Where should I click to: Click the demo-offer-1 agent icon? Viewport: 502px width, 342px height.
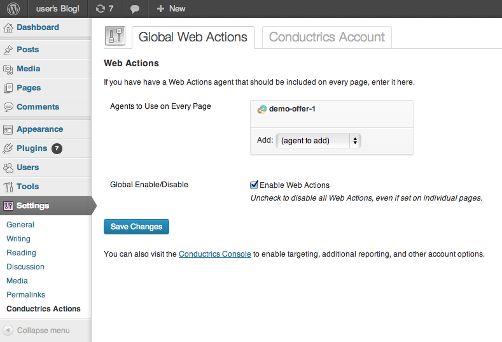point(261,110)
